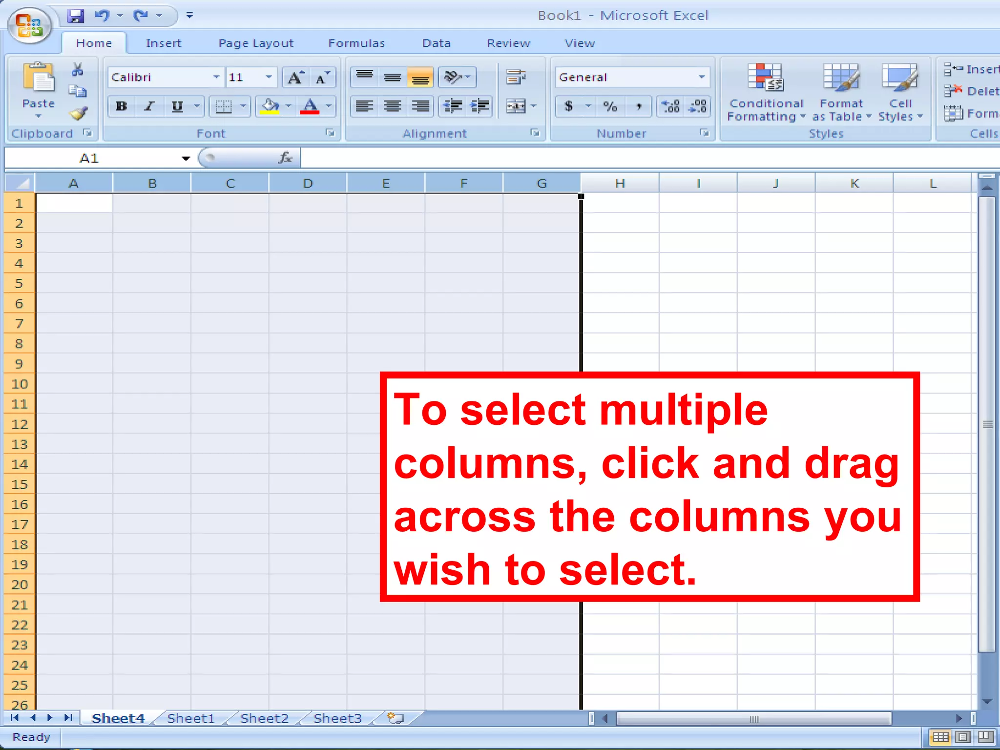Toggle Underline formatting
1000x750 pixels.
point(177,106)
